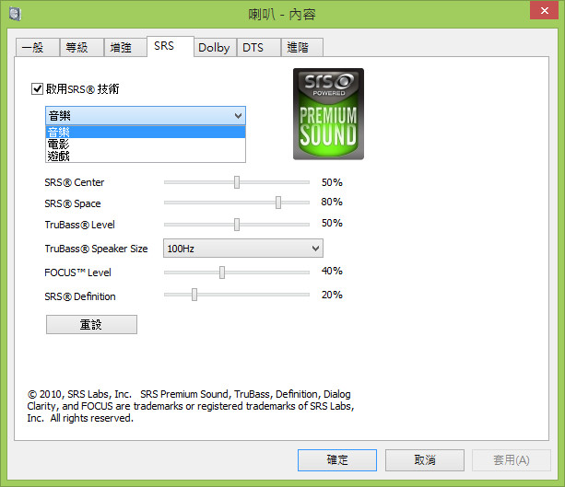This screenshot has height=487, width=565.
Task: Click the 80% value next to SRS Space
Action: tap(332, 202)
